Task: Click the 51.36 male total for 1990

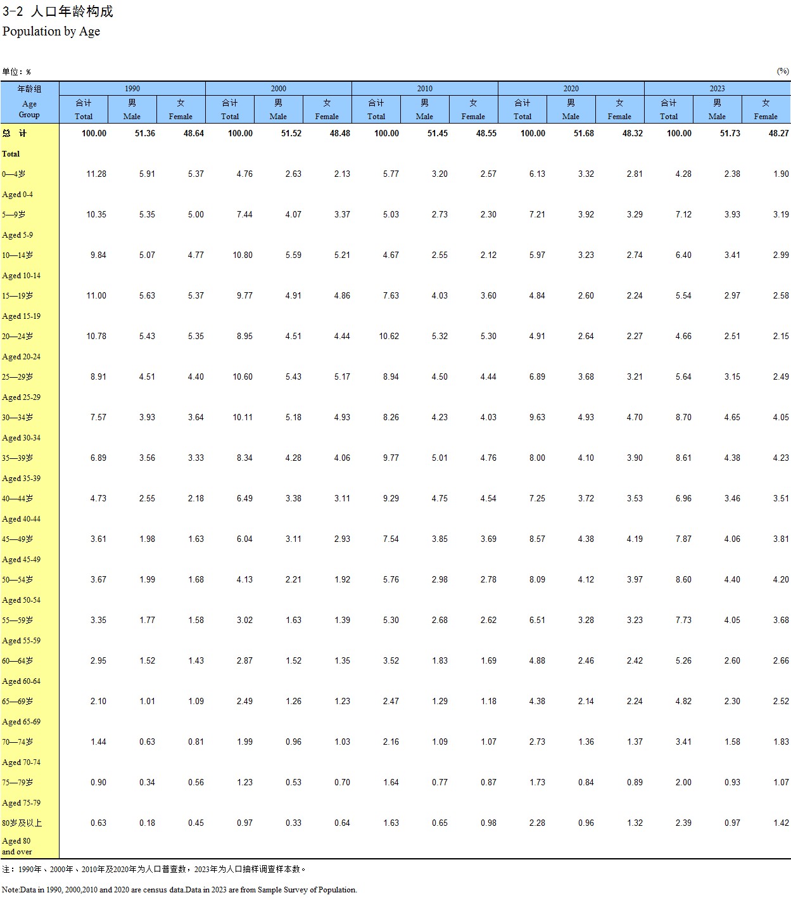Action: (145, 133)
